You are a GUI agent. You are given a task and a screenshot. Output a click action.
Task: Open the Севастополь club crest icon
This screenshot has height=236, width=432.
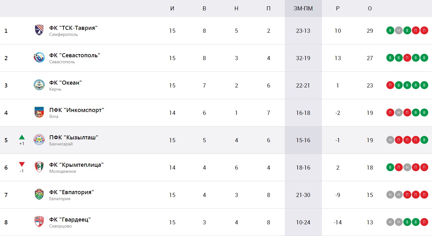coord(39,58)
